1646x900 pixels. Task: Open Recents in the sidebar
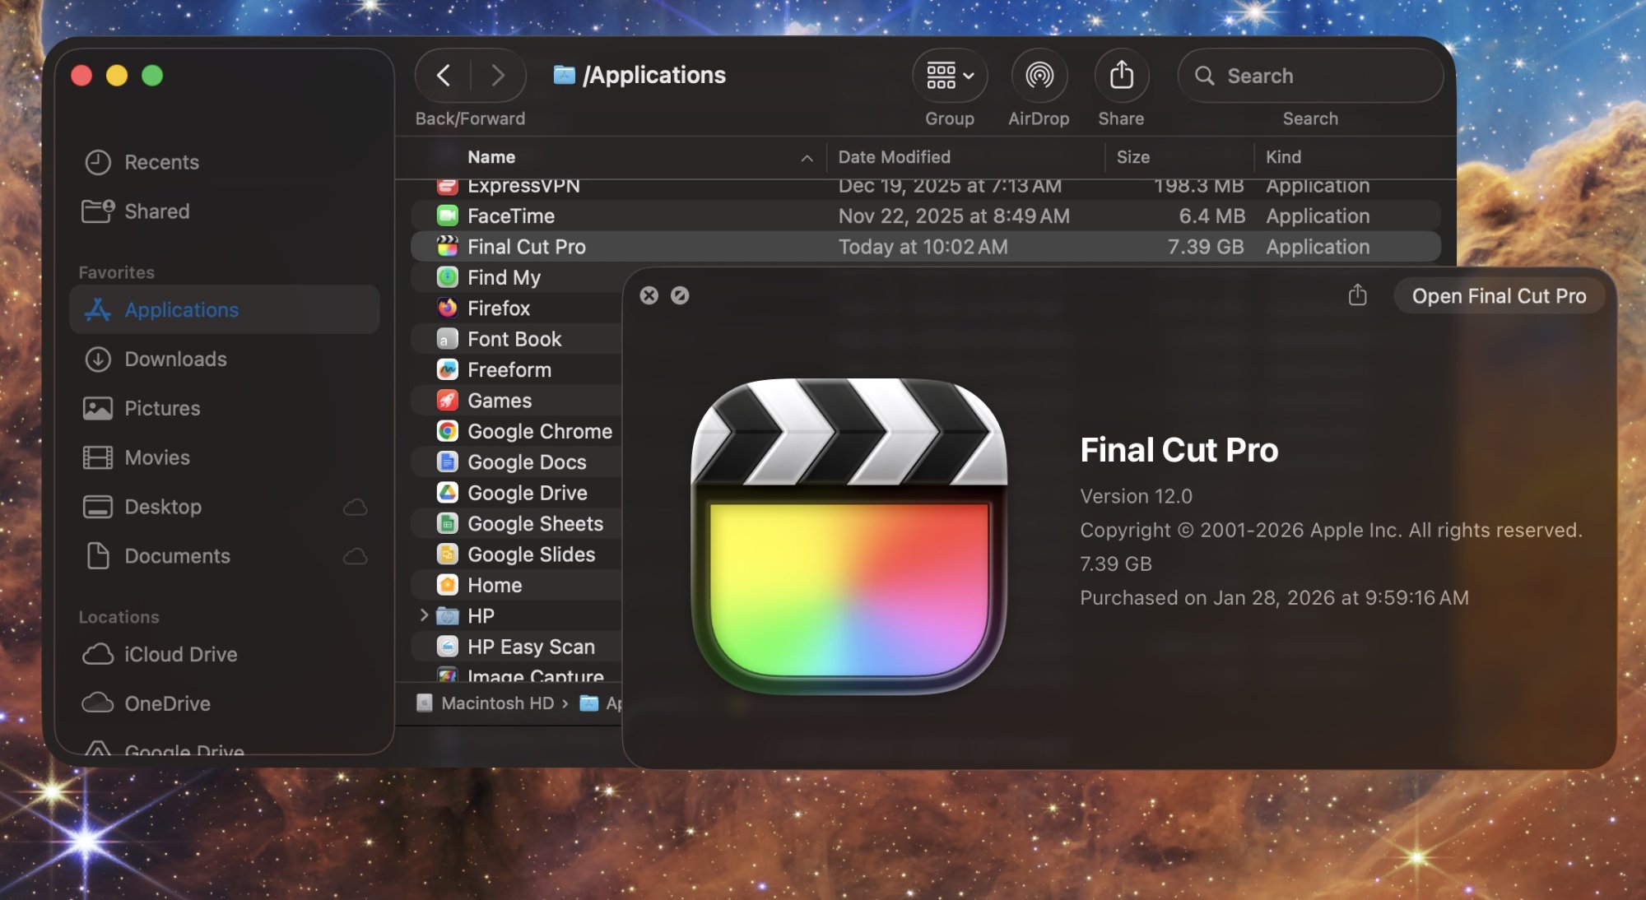[161, 162]
